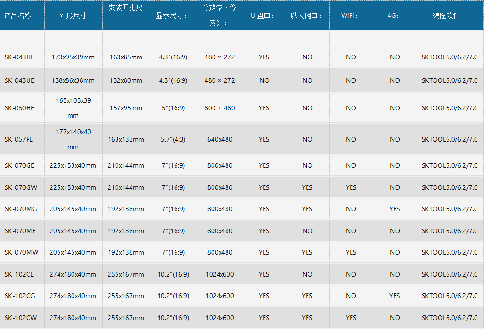Click product name SK-070MG

(21, 209)
